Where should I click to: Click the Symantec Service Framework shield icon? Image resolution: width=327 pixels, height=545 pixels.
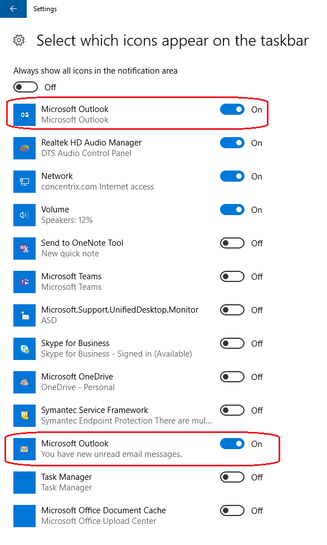(25, 415)
